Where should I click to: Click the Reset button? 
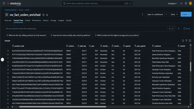pyautogui.click(x=187, y=29)
